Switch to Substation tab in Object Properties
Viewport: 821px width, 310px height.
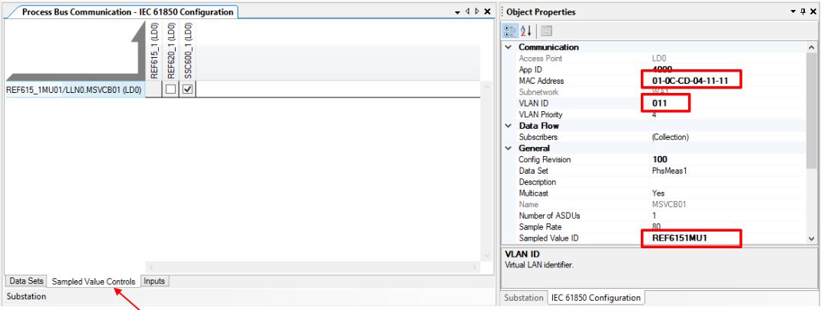tap(524, 298)
